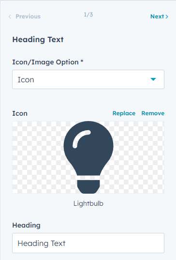Click the Next chevron arrow icon
Viewport: 176px width, 260px height.
coord(167,16)
